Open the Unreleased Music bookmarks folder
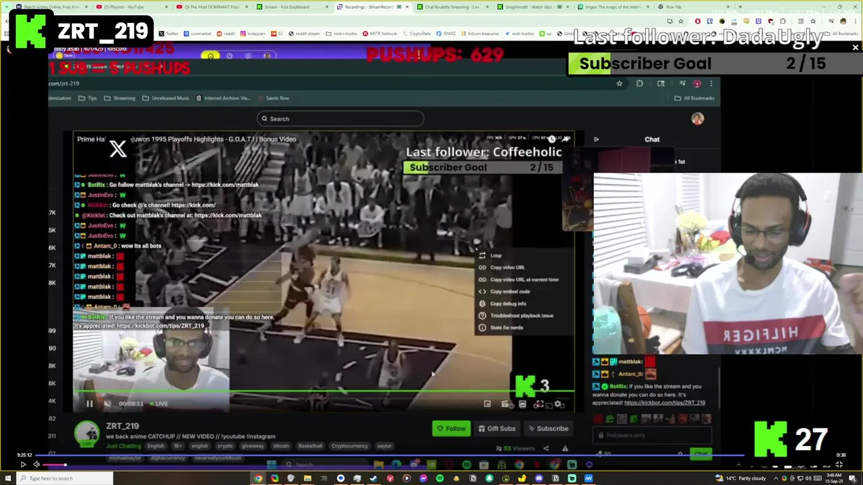This screenshot has height=485, width=863. point(165,98)
